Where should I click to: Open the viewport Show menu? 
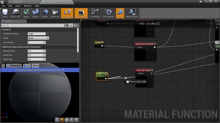(x=35, y=66)
